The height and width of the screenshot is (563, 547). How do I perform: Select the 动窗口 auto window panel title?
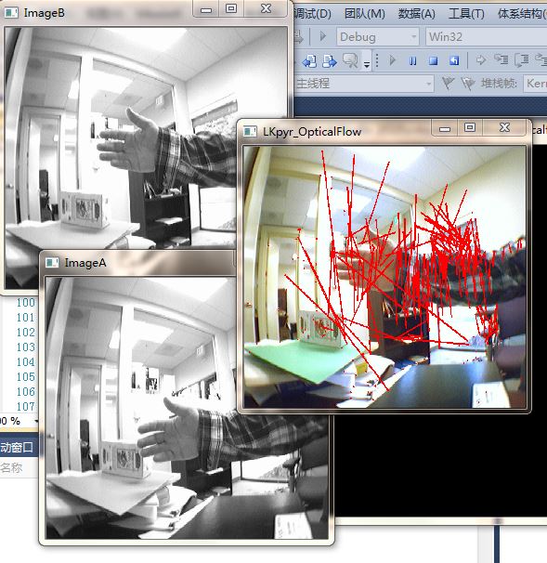(17, 448)
